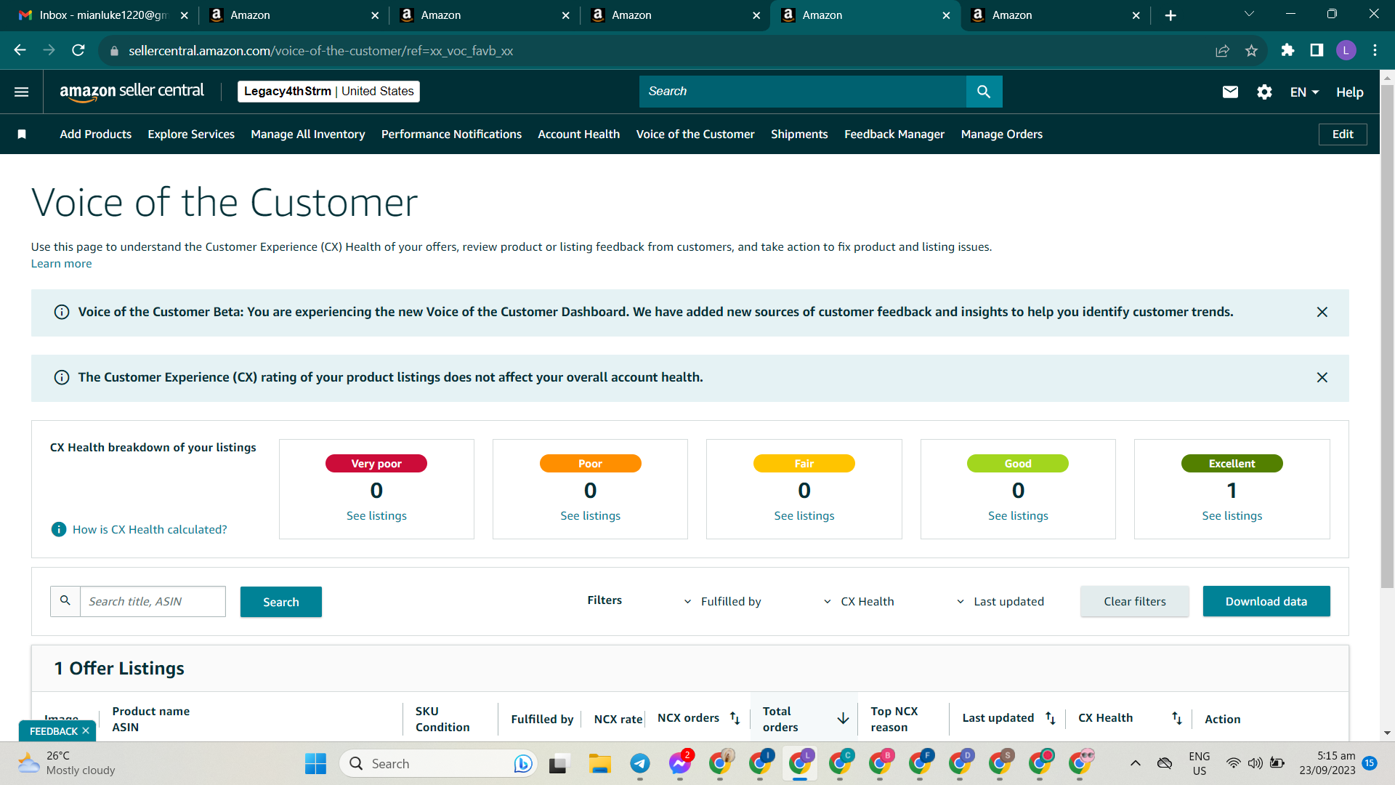Click the Edit favorites button
The width and height of the screenshot is (1395, 785).
(1343, 134)
